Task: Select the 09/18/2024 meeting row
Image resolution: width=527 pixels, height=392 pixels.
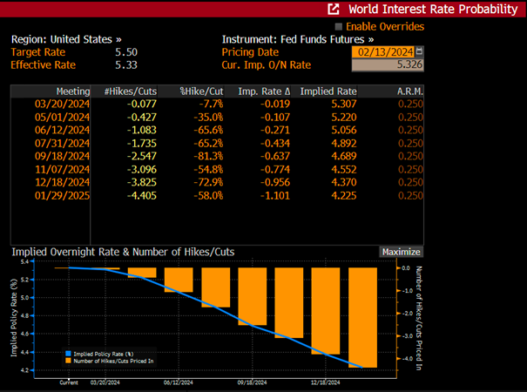Action: (217, 156)
